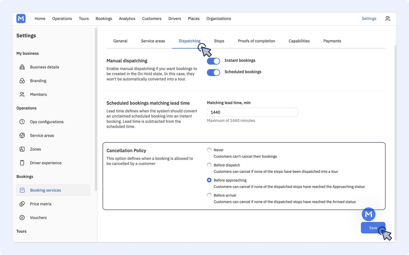Screen dimensions: 409x255
Task: Click the Vouchers percent icon
Action: (22, 217)
